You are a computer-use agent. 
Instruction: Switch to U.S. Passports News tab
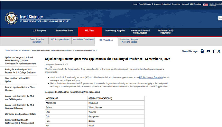click(60, 39)
